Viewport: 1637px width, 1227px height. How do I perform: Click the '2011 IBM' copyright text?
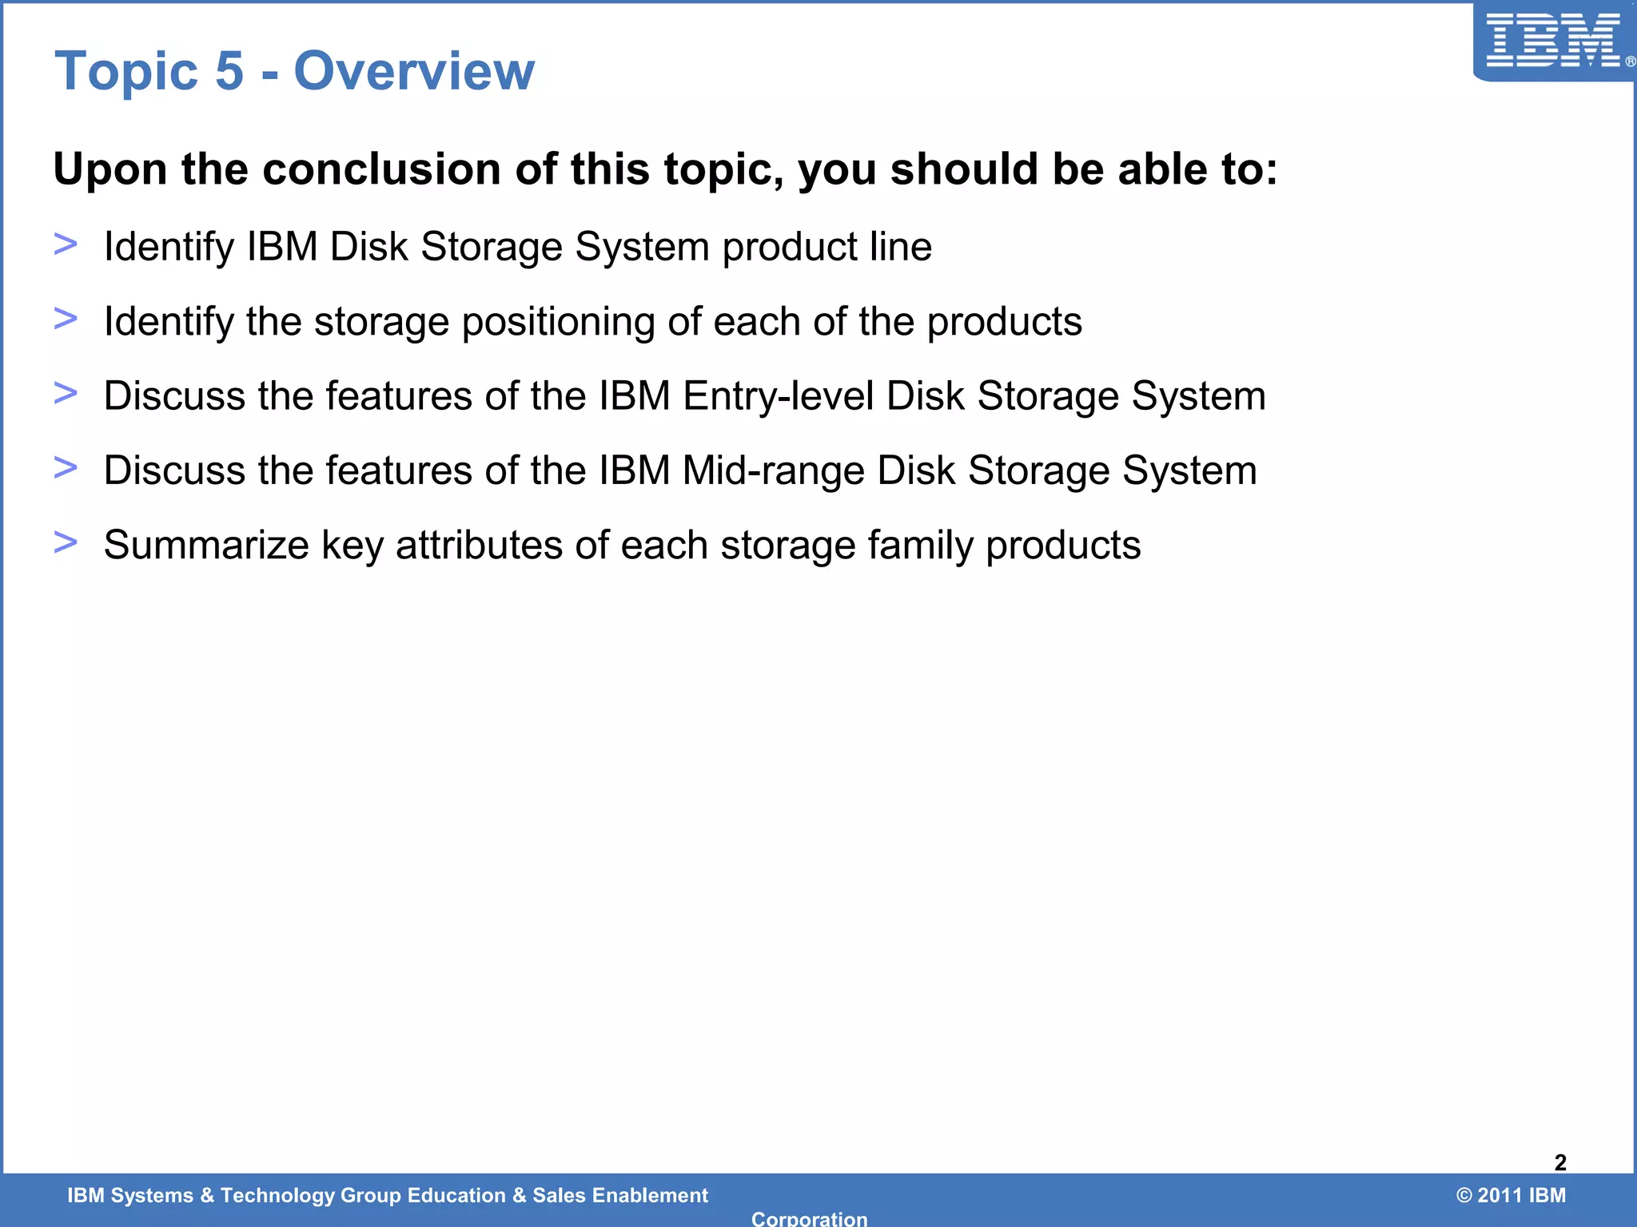[1521, 1195]
